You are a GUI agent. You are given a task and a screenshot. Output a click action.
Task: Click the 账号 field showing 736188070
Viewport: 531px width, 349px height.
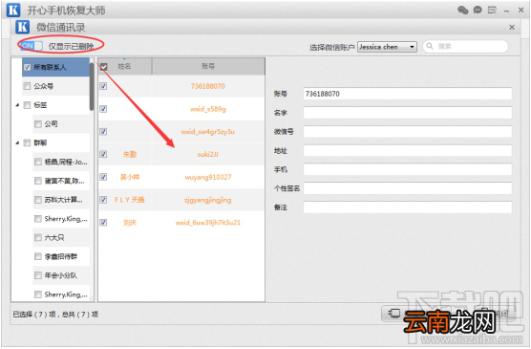[x=408, y=94]
